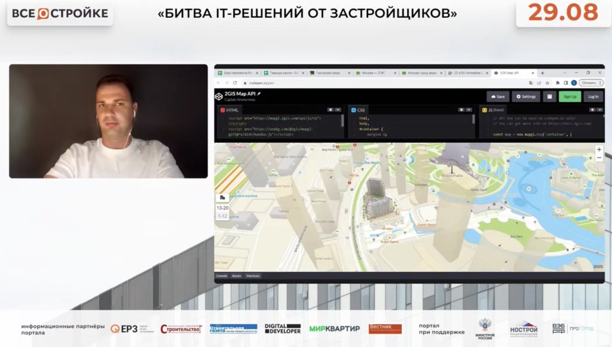Select floors 1-12 on map control
The image size is (612, 347).
[222, 216]
